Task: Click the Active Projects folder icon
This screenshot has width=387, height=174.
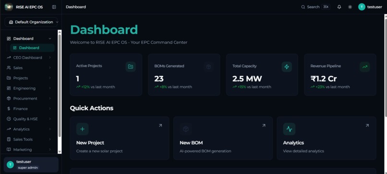Action: pyautogui.click(x=131, y=67)
